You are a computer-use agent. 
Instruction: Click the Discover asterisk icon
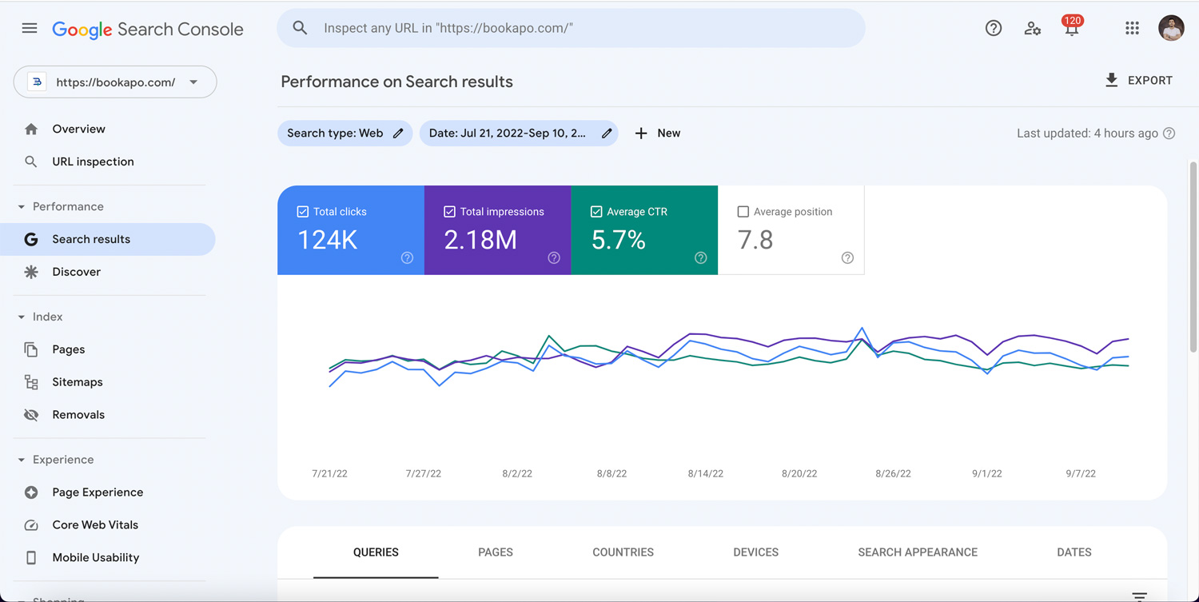tap(31, 272)
